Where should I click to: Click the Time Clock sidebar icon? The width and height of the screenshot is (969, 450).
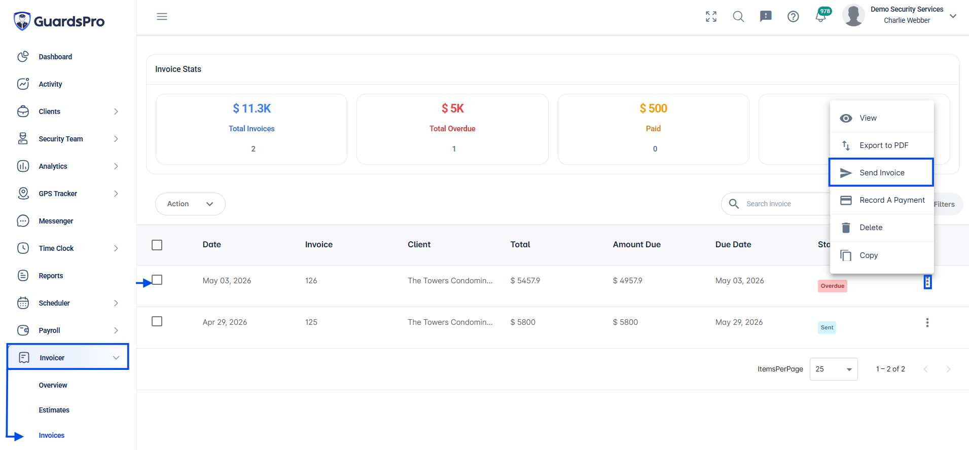[23, 248]
